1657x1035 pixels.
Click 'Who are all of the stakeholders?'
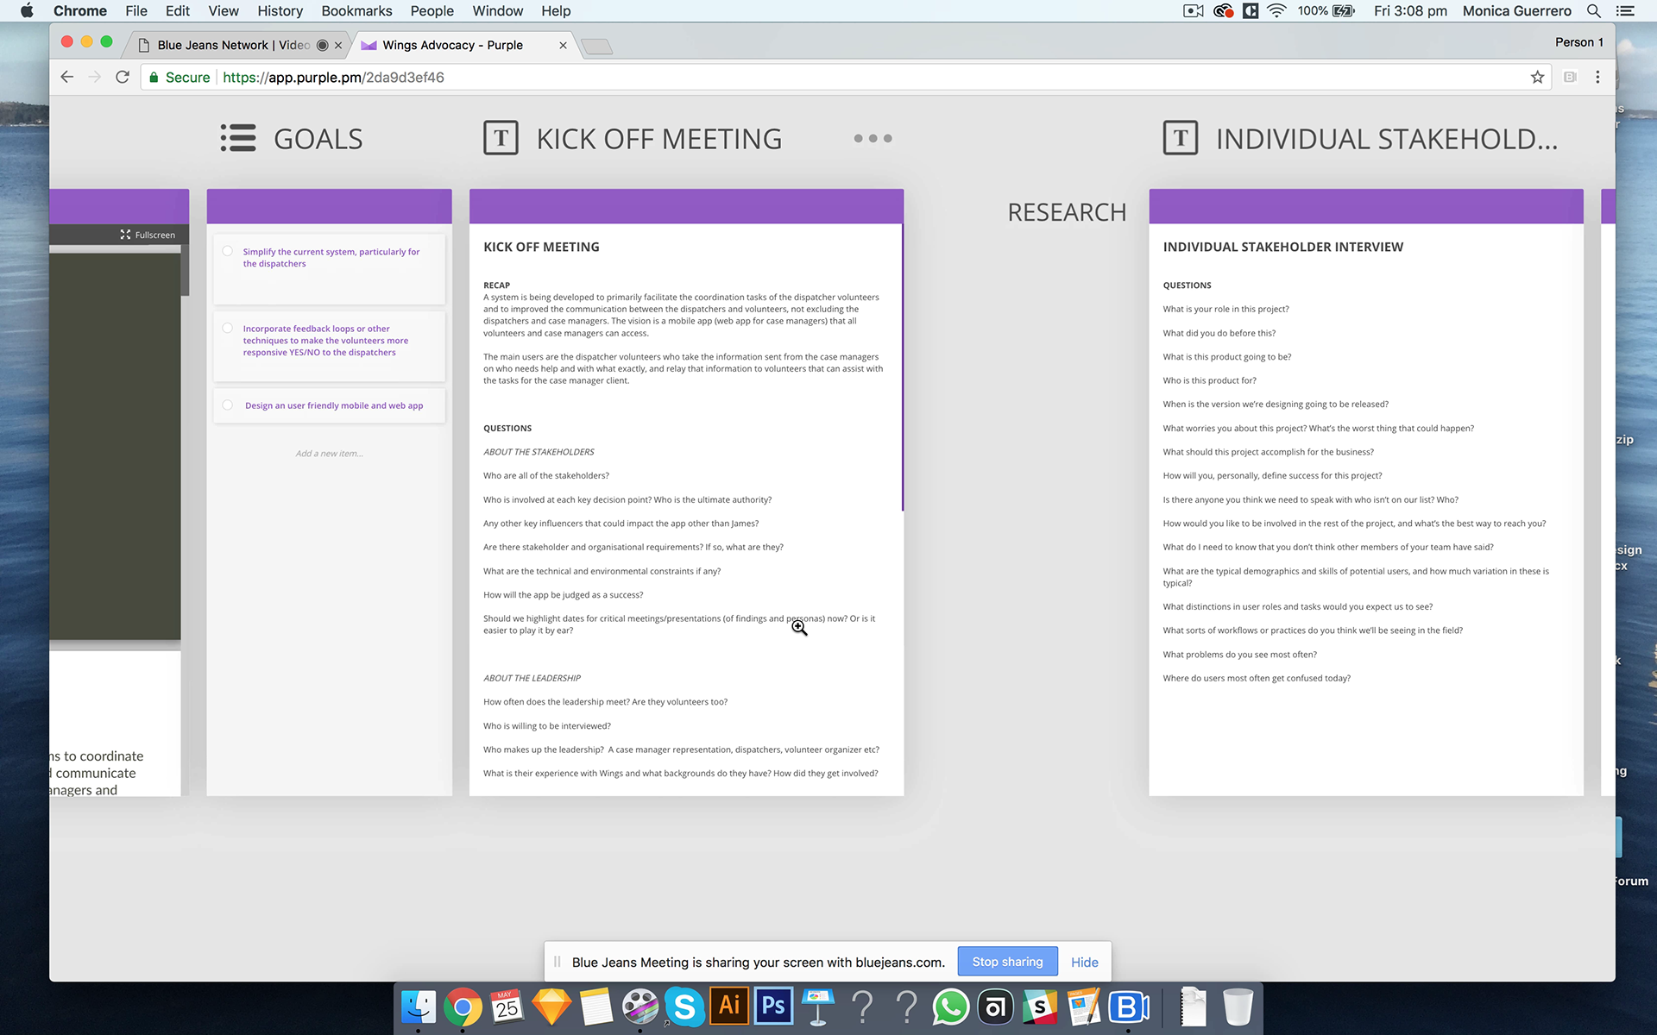tap(546, 475)
